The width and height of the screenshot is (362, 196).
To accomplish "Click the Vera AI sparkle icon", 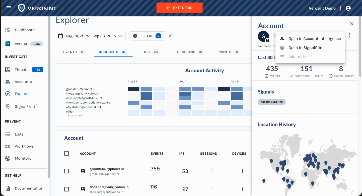I will point(8,44).
